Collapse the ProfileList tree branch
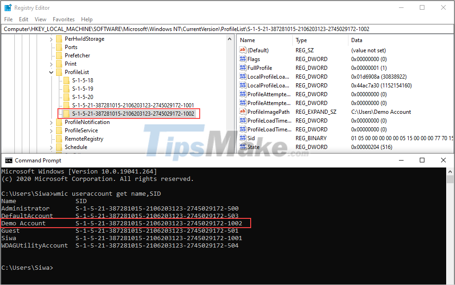Viewport: 455px width, 285px height. tap(51, 72)
